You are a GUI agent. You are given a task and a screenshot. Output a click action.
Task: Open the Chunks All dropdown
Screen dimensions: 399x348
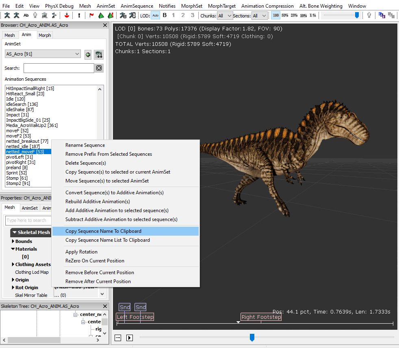click(225, 16)
